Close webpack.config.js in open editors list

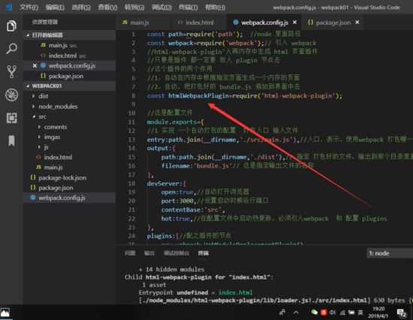(35, 65)
